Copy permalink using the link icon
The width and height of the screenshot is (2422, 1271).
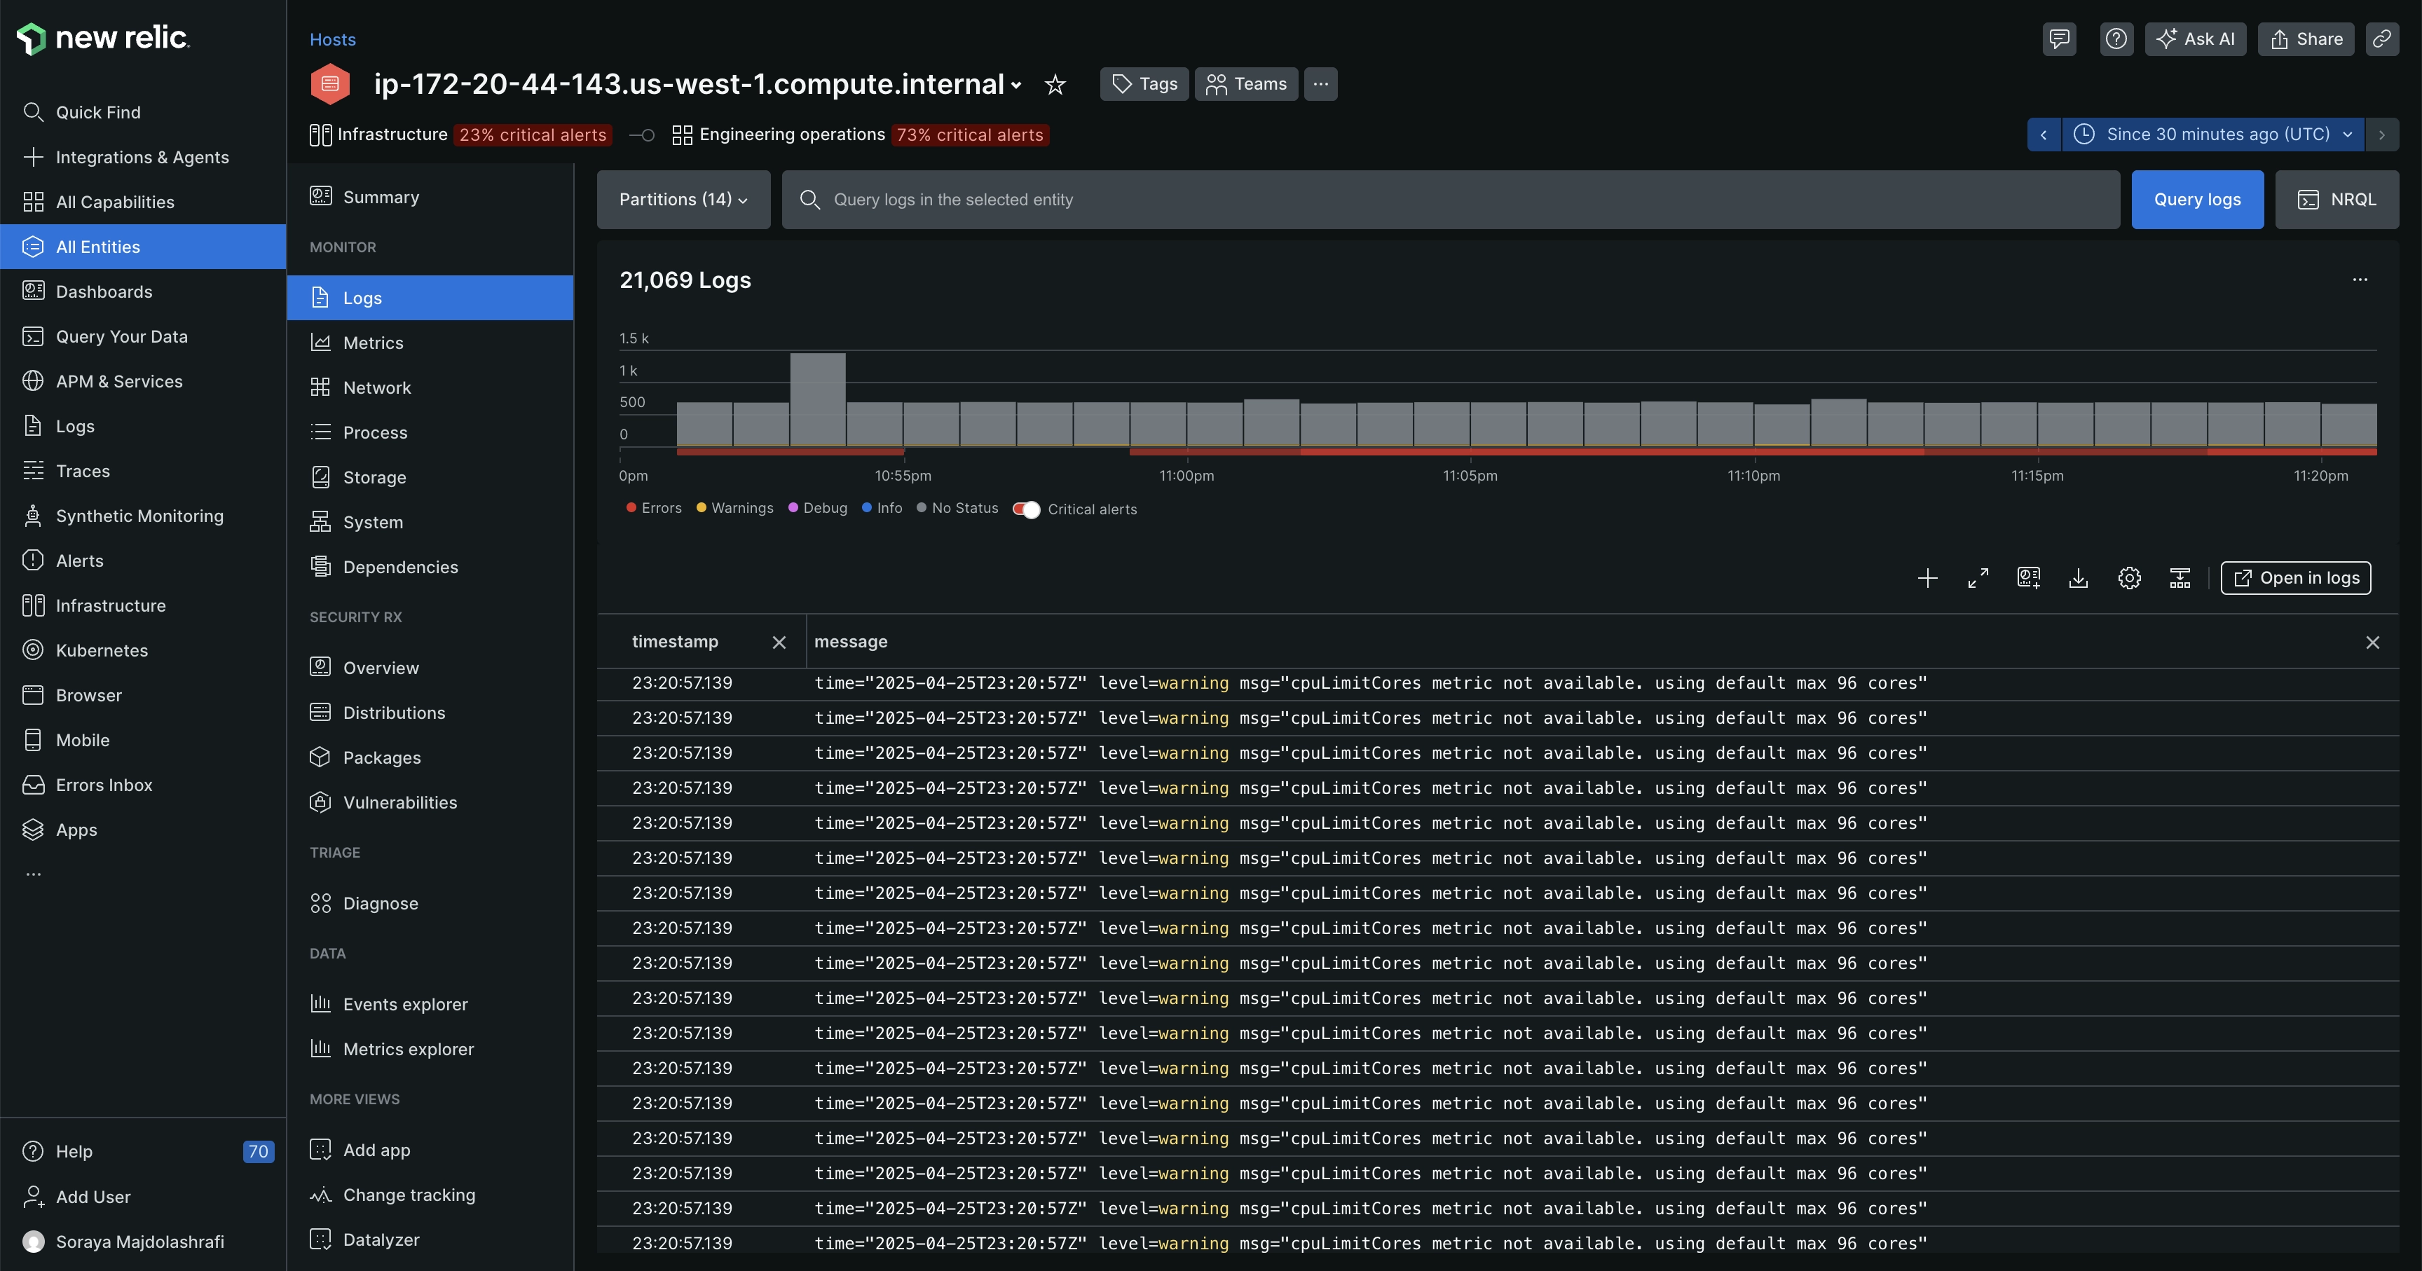(2381, 39)
